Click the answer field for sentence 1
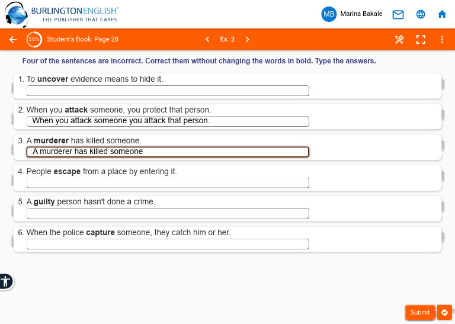 click(x=168, y=91)
